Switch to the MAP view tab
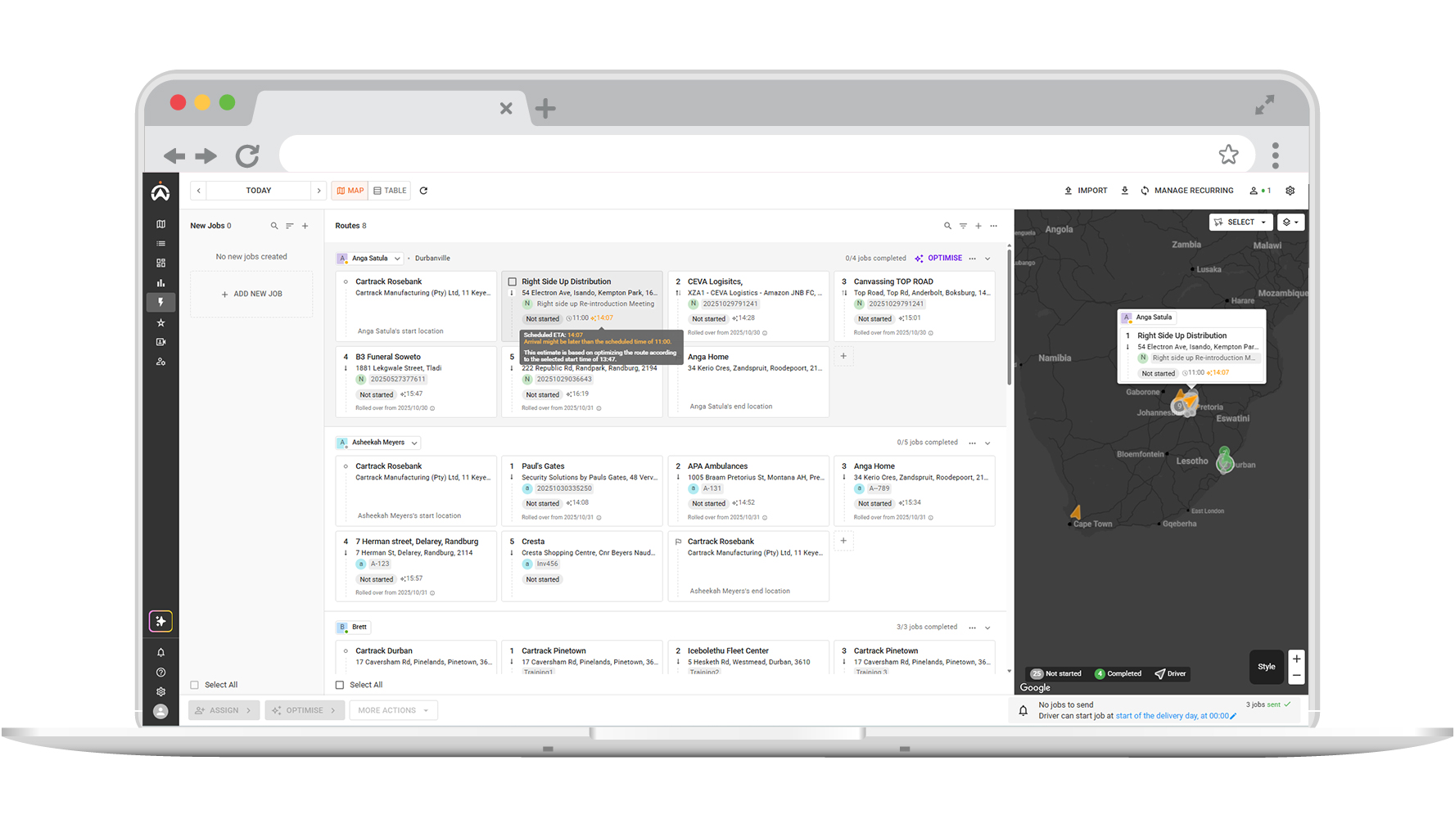This screenshot has width=1455, height=837. pyautogui.click(x=350, y=191)
